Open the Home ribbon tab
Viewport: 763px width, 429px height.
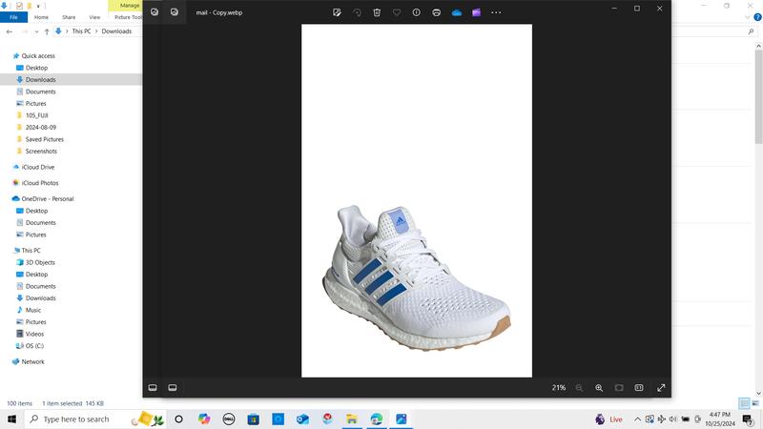pos(41,17)
